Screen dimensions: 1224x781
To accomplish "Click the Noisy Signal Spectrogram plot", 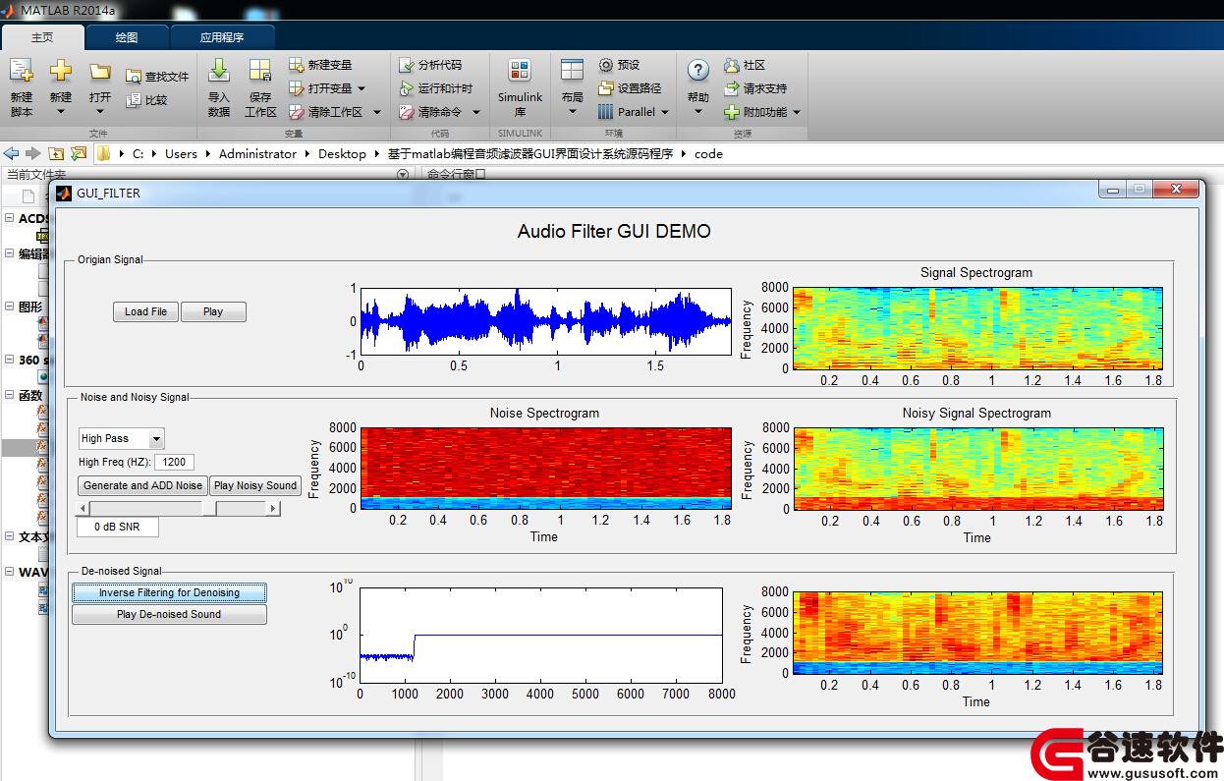I will click(x=977, y=468).
